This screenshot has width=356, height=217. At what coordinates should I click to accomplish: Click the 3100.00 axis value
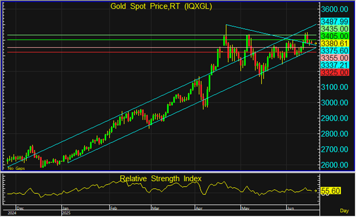tap(334, 87)
